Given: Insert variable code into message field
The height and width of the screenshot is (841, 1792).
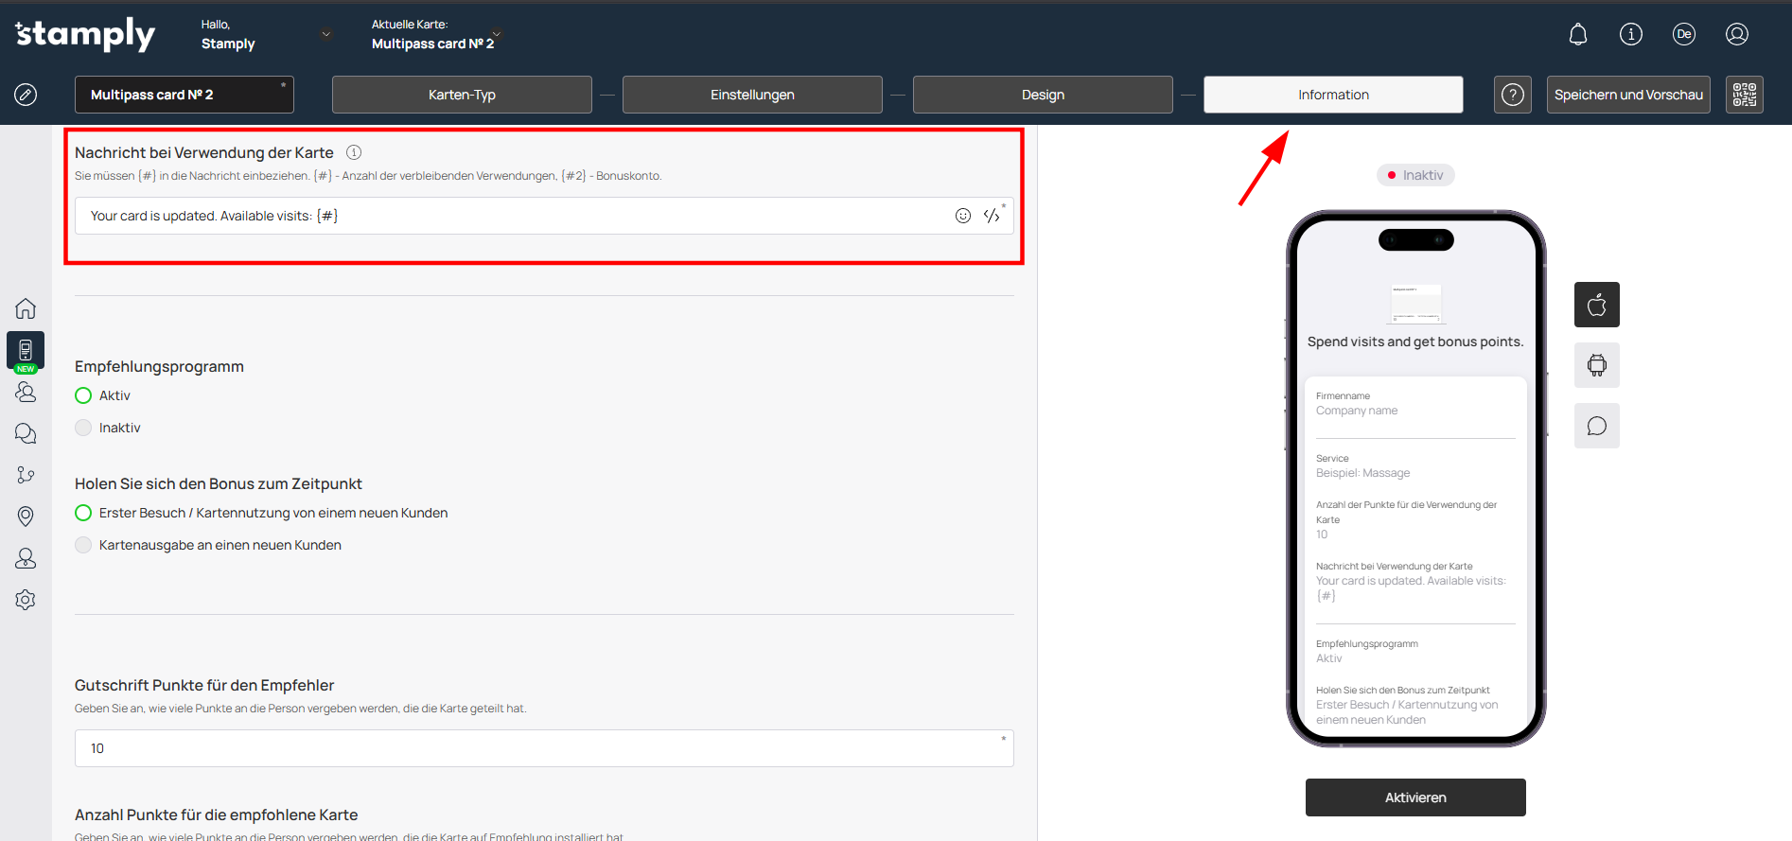Looking at the screenshot, I should pos(991,216).
